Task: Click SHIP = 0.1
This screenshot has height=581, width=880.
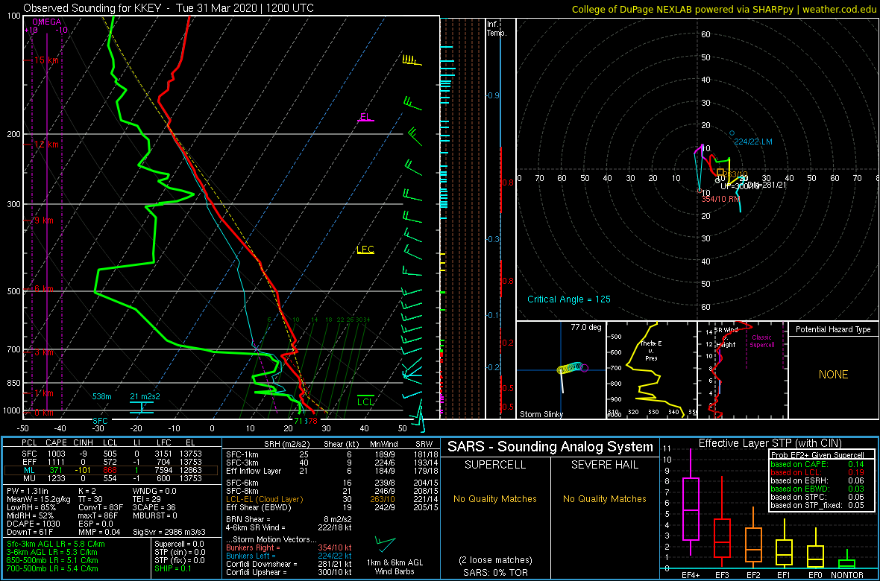Action: tap(174, 568)
